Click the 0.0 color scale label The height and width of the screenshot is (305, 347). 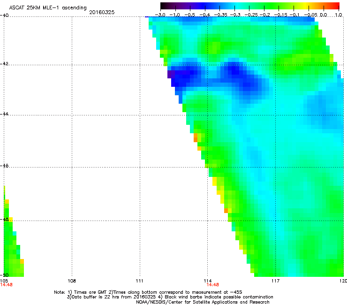[x=324, y=15]
